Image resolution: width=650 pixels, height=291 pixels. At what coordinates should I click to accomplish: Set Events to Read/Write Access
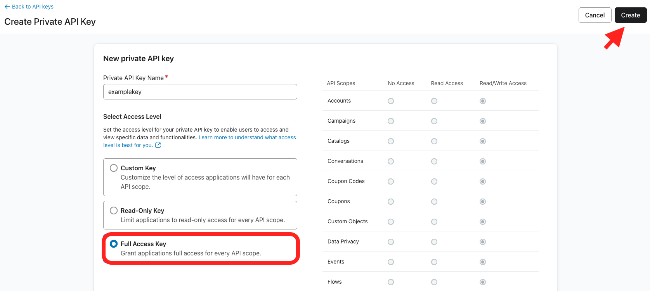(483, 262)
